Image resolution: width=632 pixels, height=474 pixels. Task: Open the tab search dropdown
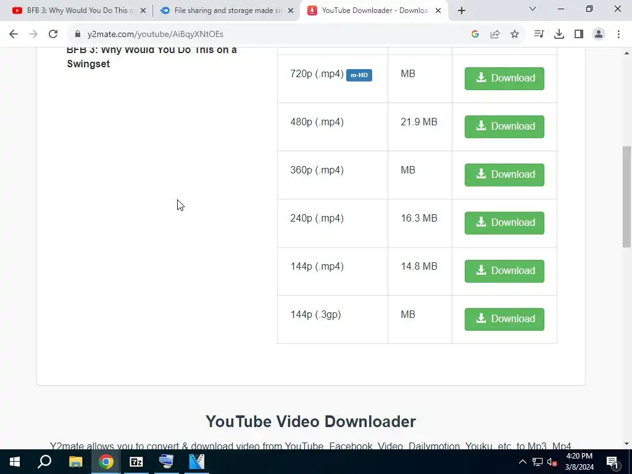pyautogui.click(x=533, y=9)
